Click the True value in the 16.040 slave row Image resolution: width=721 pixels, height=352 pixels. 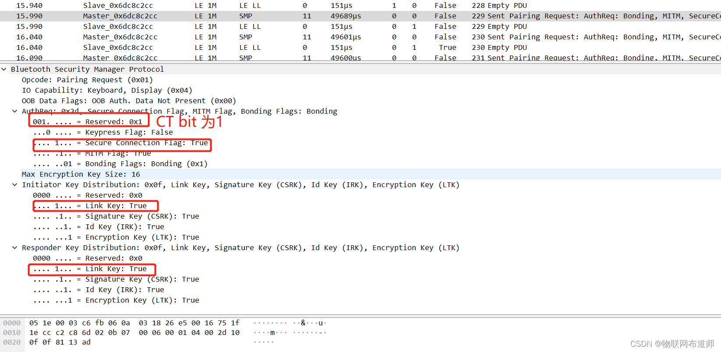click(x=447, y=47)
